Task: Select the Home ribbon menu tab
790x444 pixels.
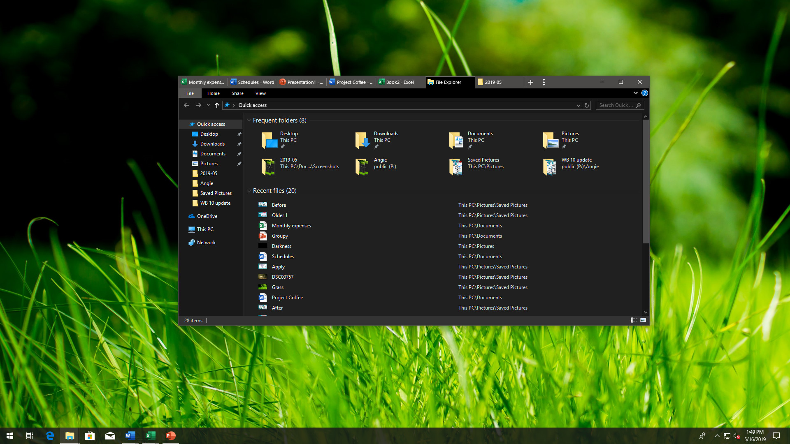Action: pyautogui.click(x=213, y=92)
